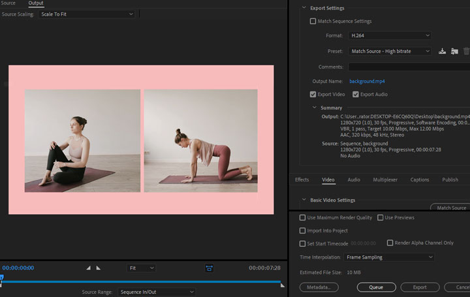Toggle the blue Aspect Ratio Correction icon
This screenshot has height=297, width=470.
209,268
